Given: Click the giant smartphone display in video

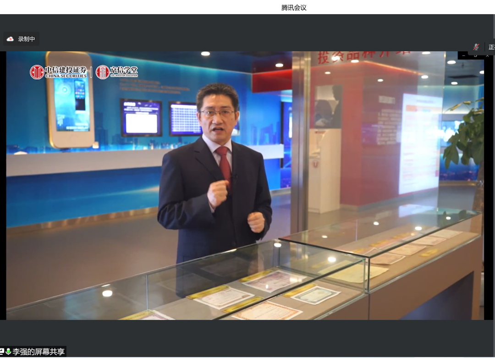Looking at the screenshot, I should coord(70,99).
